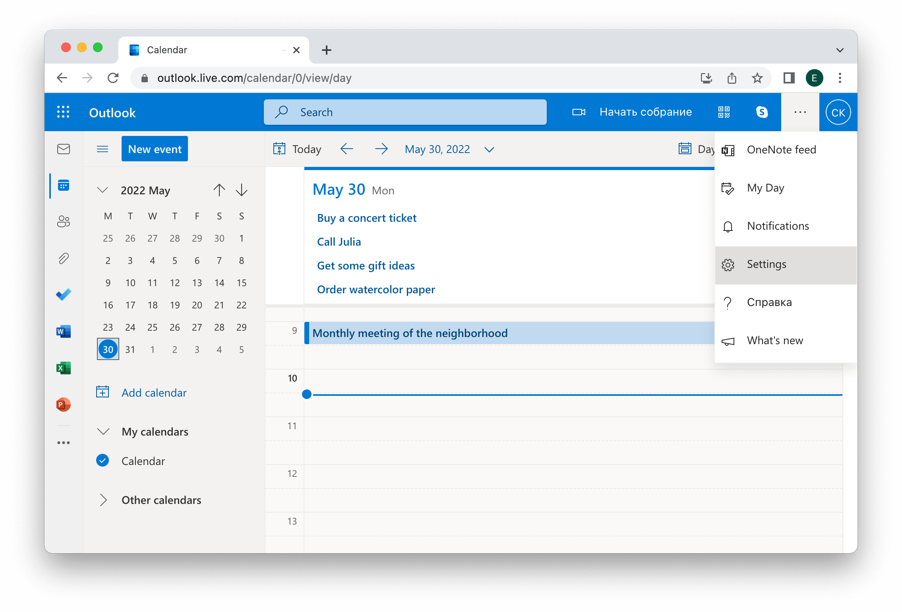Select May 18 in mini calendar
This screenshot has height=612, width=902.
tap(153, 305)
